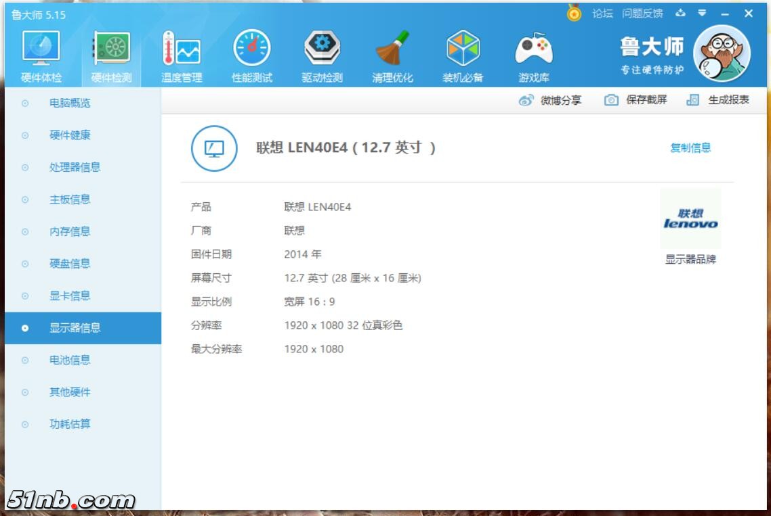Open 电池信息 in the sidebar
The width and height of the screenshot is (771, 516).
pyautogui.click(x=70, y=360)
